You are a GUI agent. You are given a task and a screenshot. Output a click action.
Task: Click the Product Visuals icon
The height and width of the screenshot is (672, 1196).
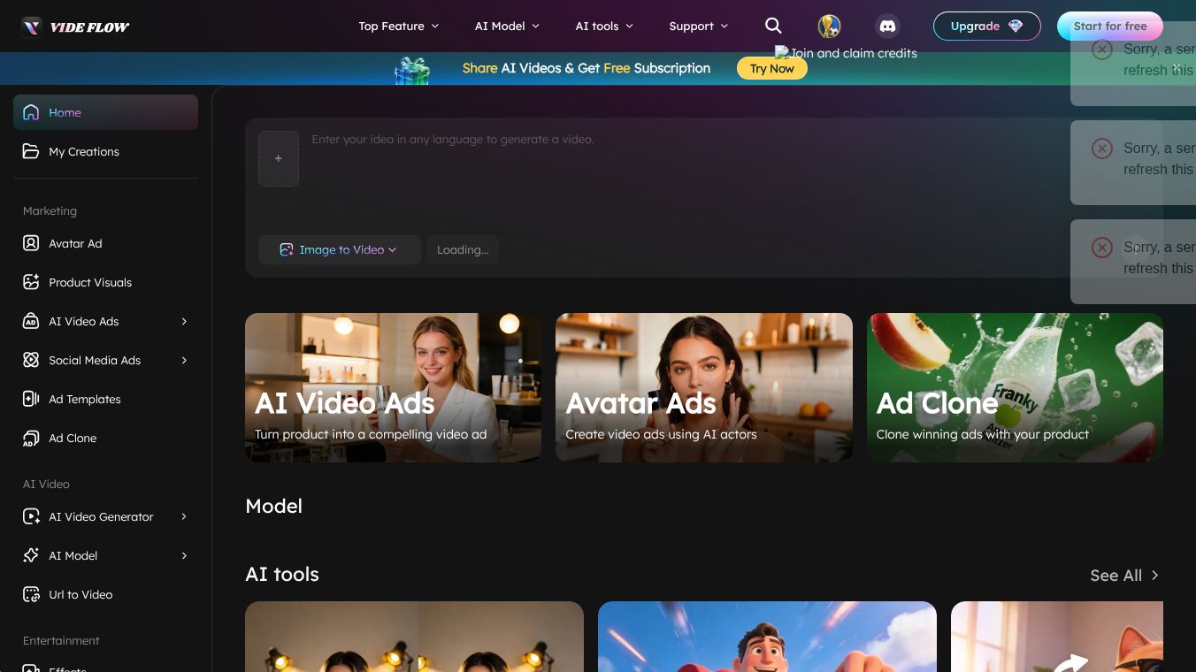point(31,282)
